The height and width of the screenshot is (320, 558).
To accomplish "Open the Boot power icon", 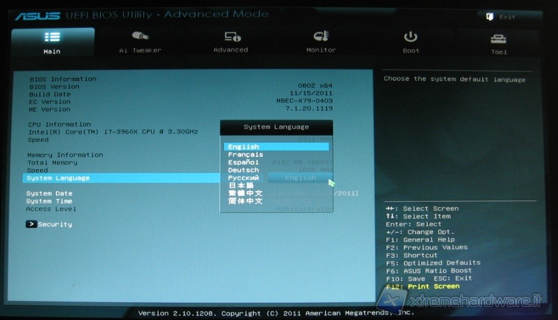I will 411,37.
